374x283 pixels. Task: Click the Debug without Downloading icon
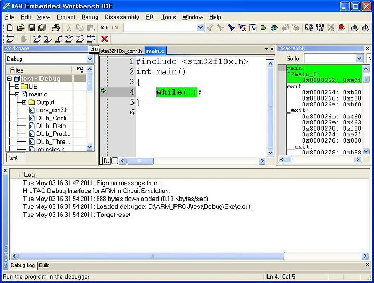[365, 28]
